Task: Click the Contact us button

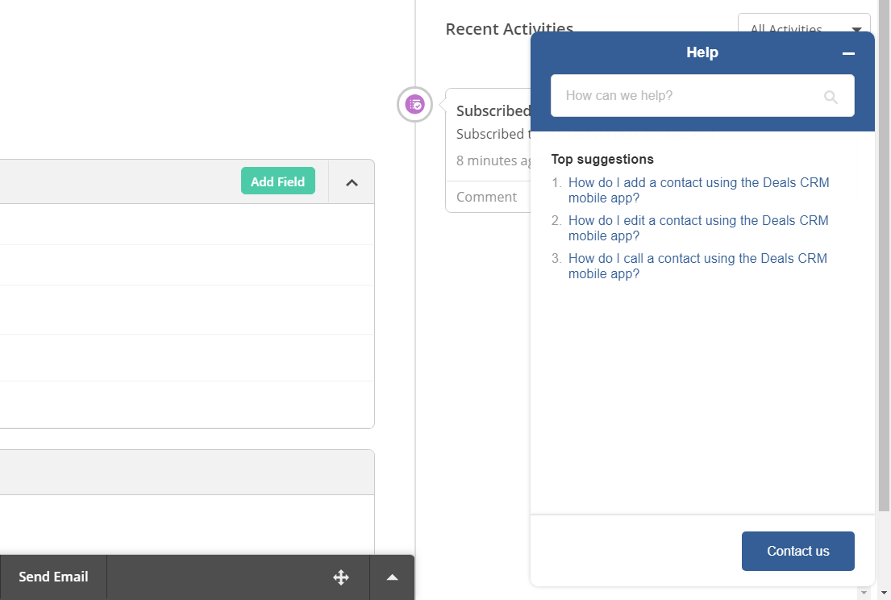Action: coord(797,551)
